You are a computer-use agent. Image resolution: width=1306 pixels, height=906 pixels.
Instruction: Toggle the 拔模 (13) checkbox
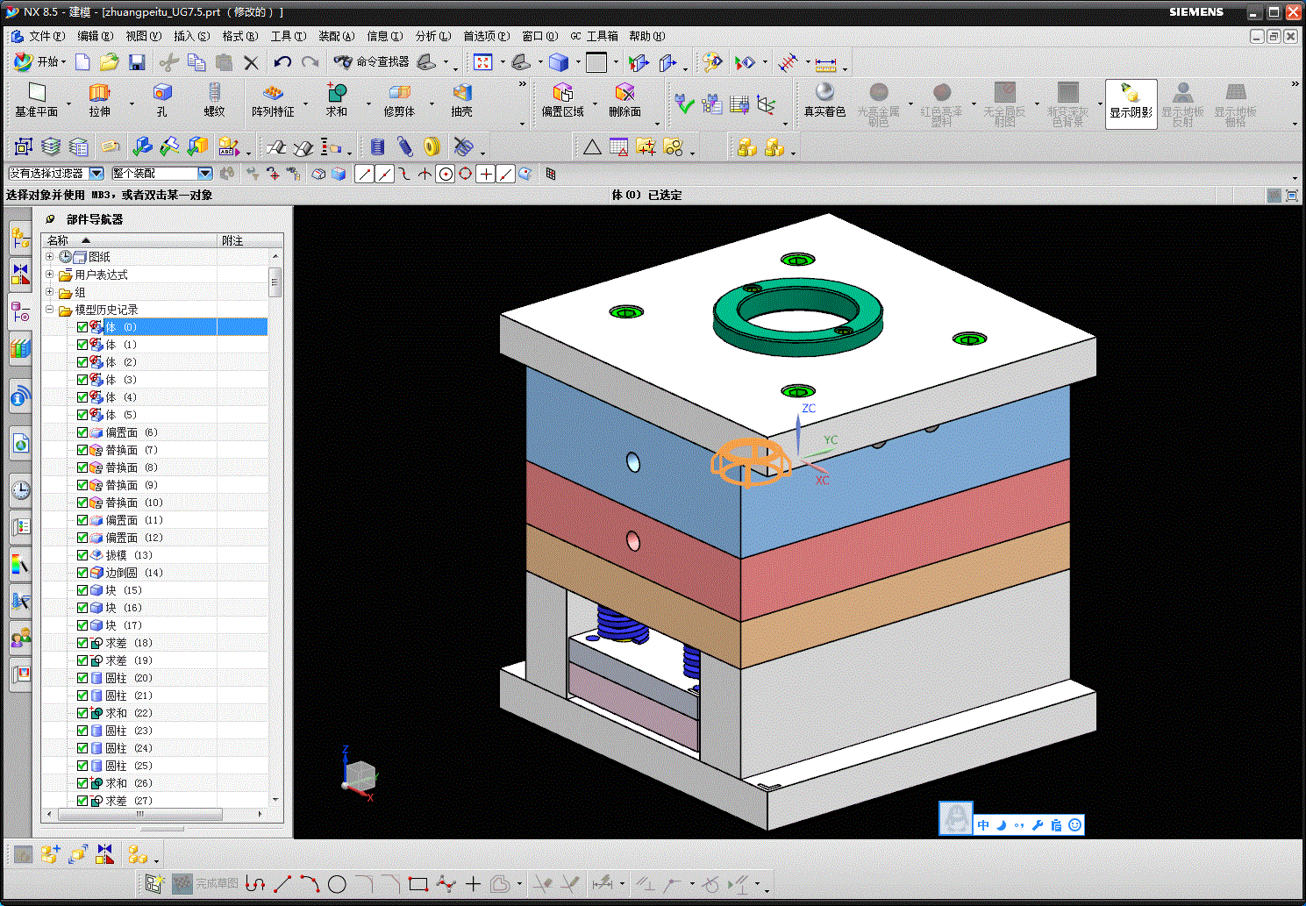click(82, 555)
